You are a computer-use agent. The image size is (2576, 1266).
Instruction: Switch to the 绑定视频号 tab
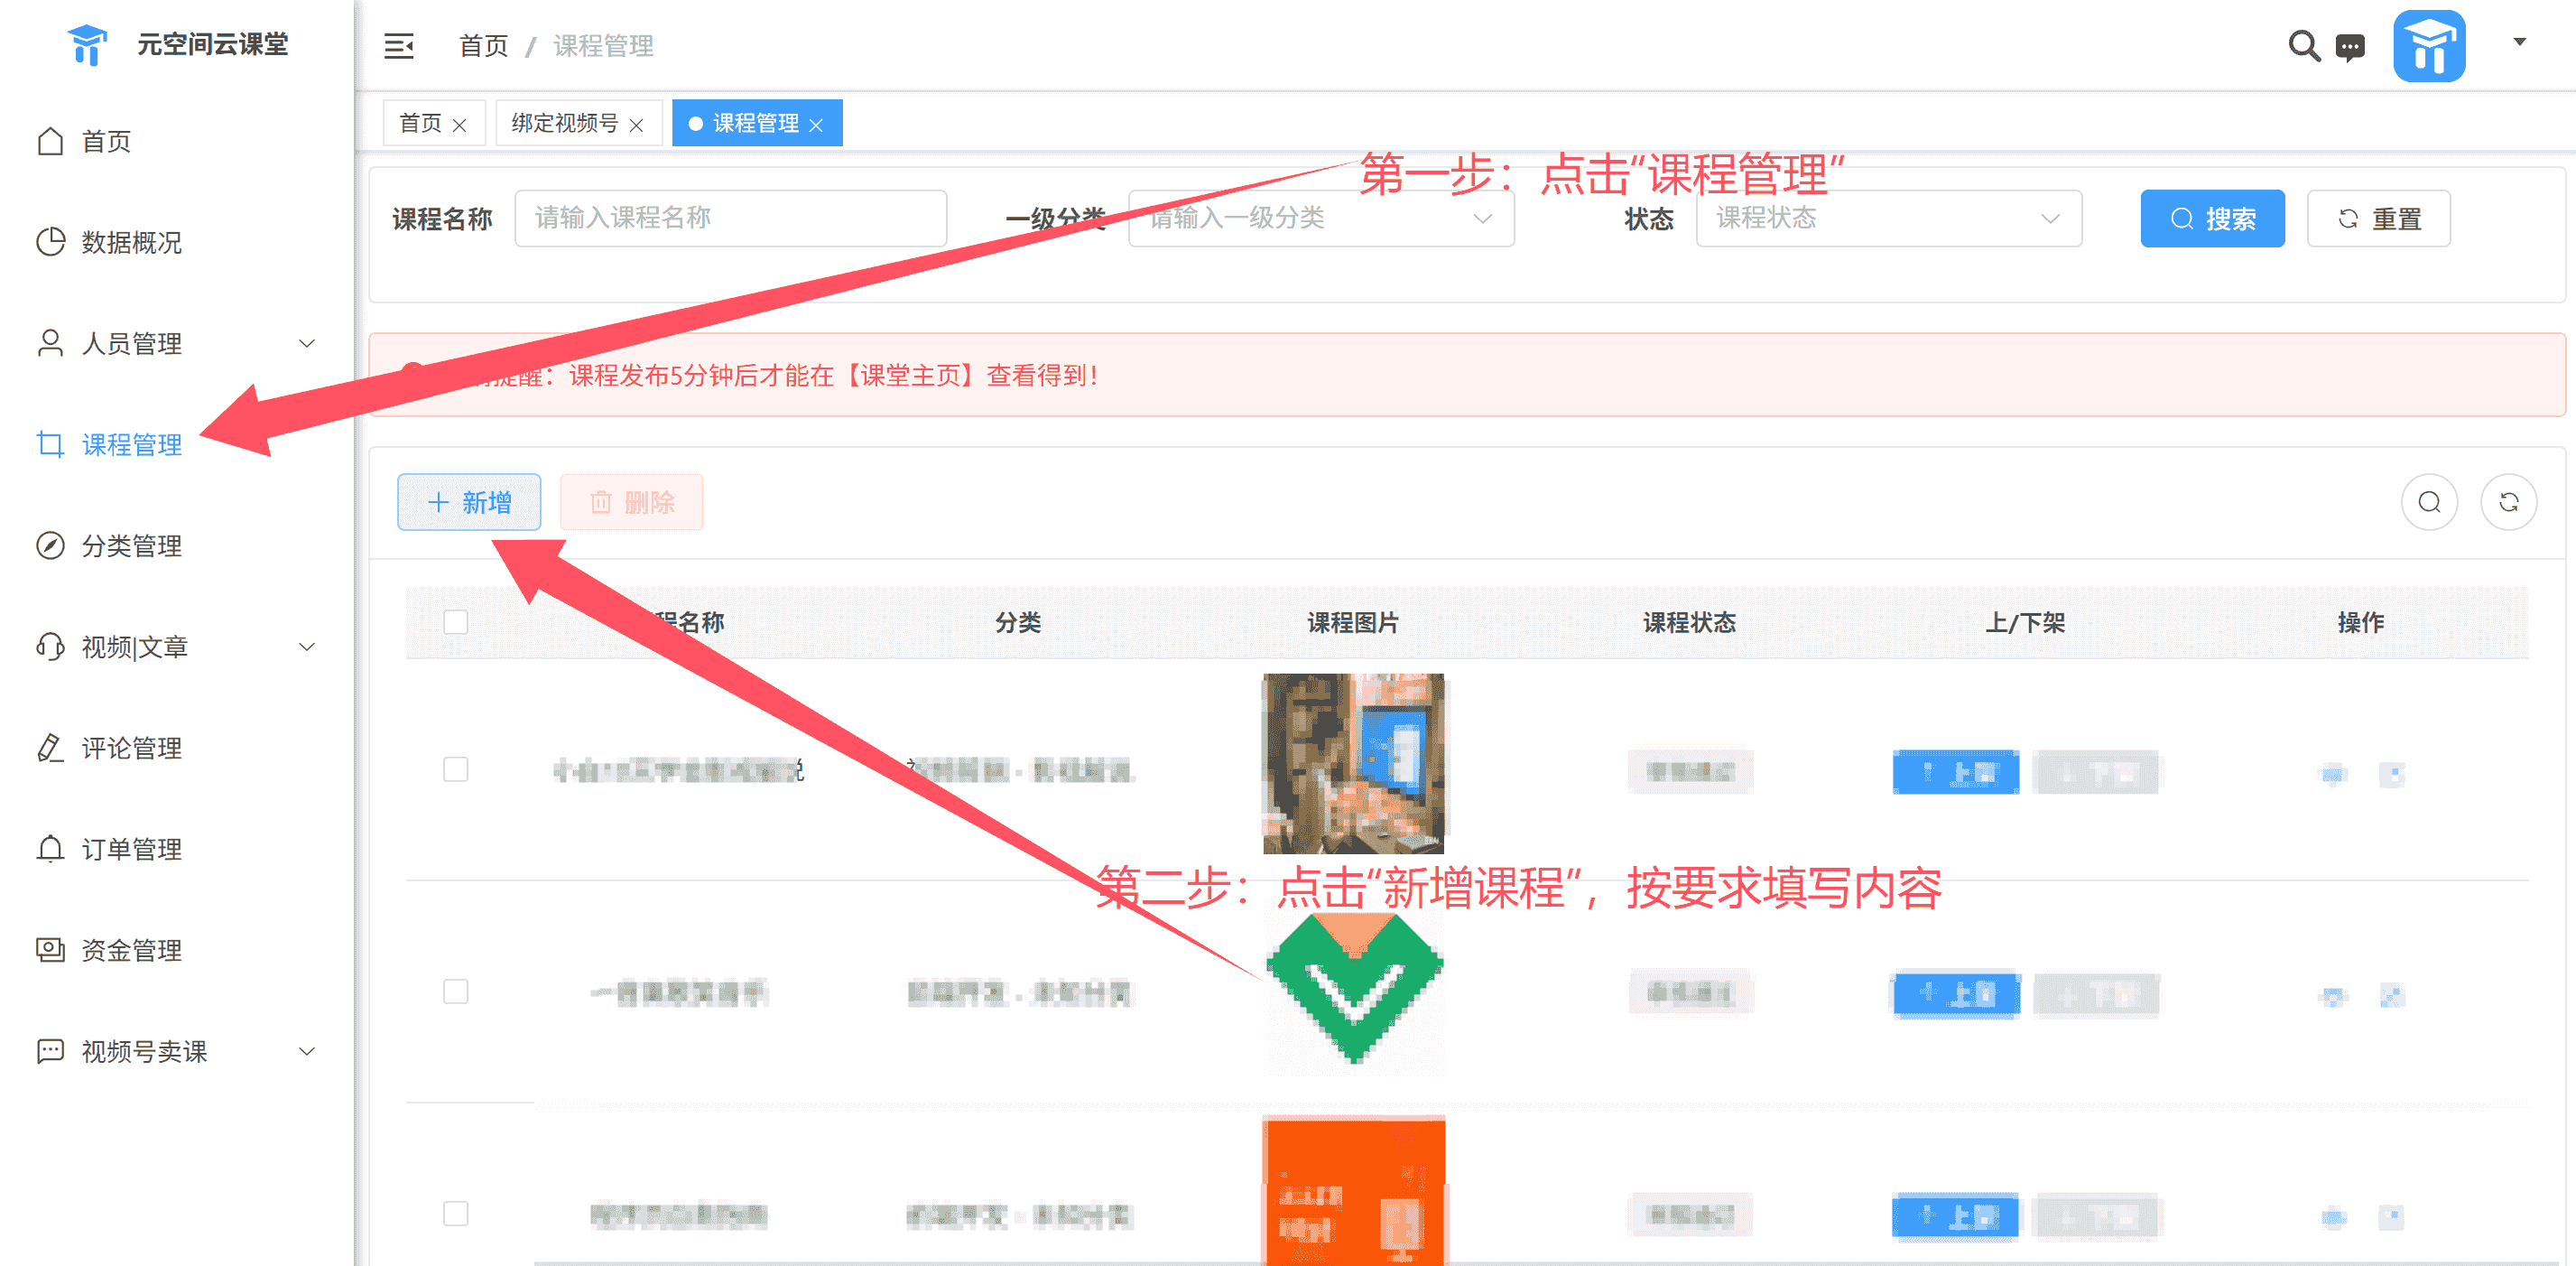pyautogui.click(x=566, y=123)
